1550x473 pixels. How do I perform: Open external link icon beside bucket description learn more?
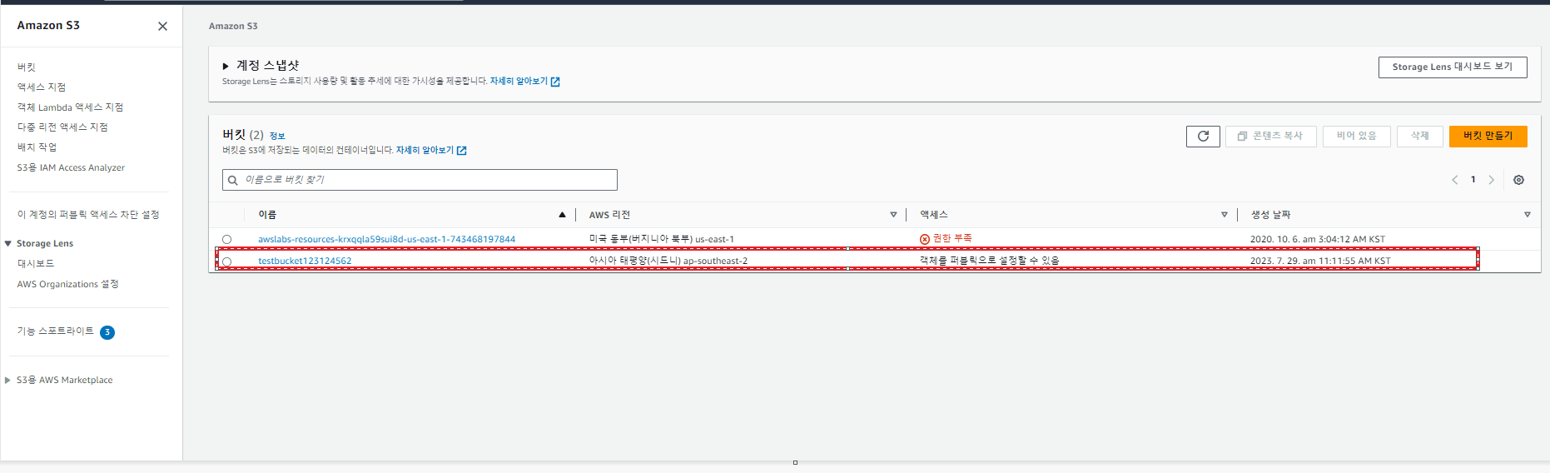click(462, 151)
